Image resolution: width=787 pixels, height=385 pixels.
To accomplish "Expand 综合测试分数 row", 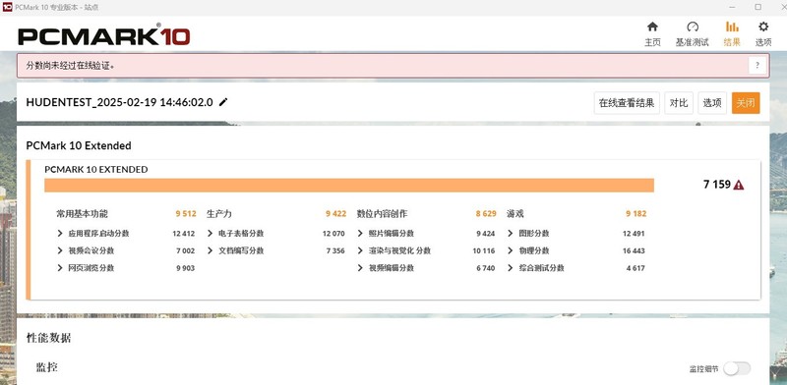I will click(x=510, y=268).
